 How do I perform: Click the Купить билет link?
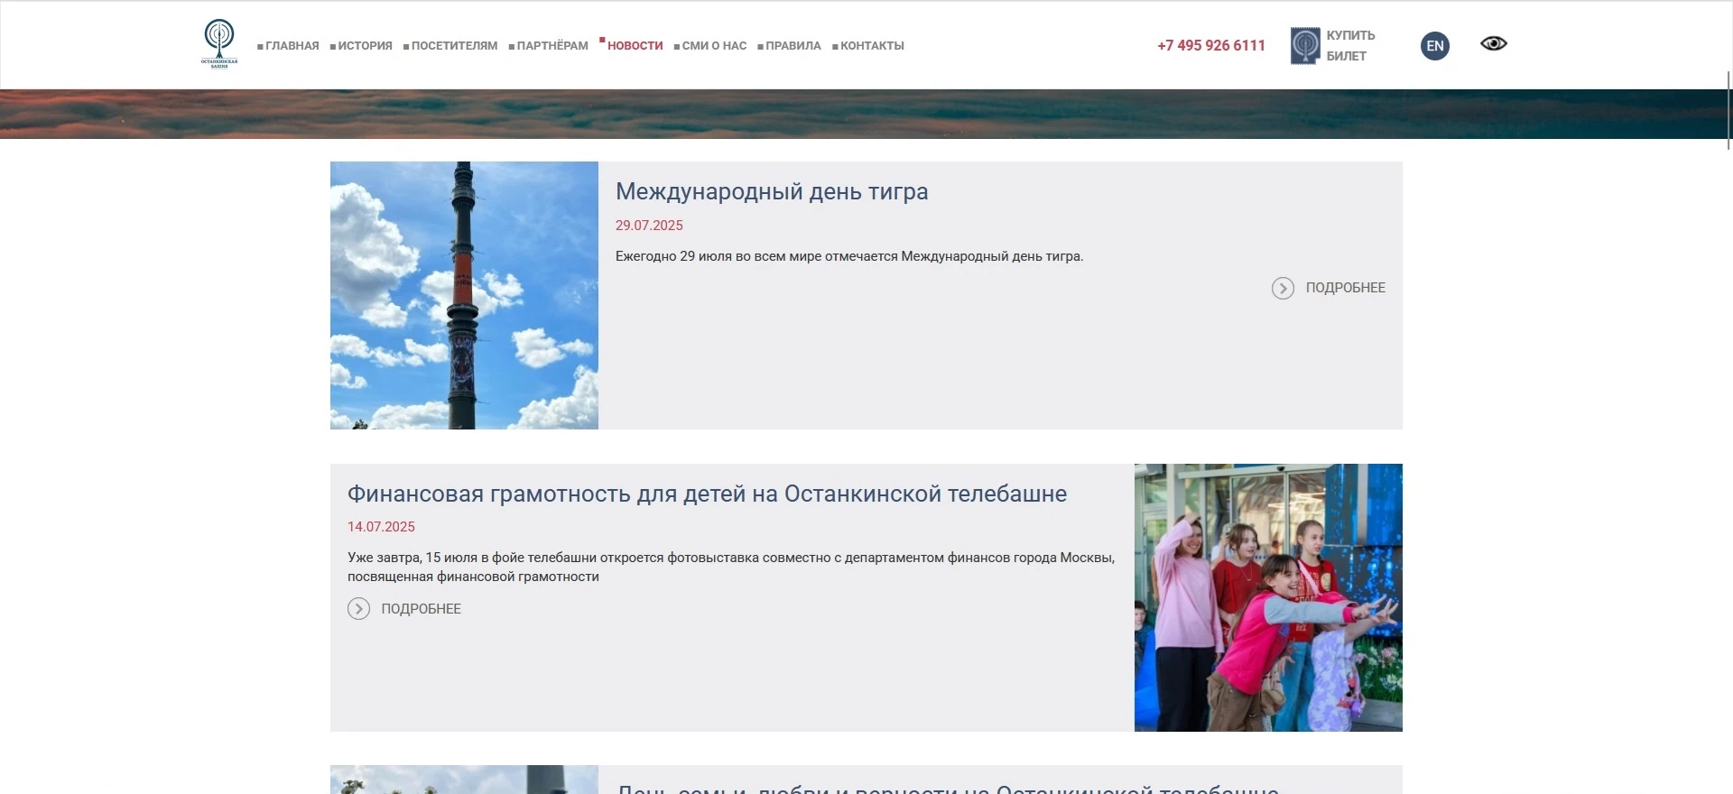[1350, 46]
